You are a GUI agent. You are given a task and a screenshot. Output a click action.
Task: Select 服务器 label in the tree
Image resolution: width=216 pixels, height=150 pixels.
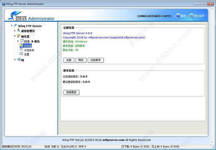pyautogui.click(x=25, y=36)
